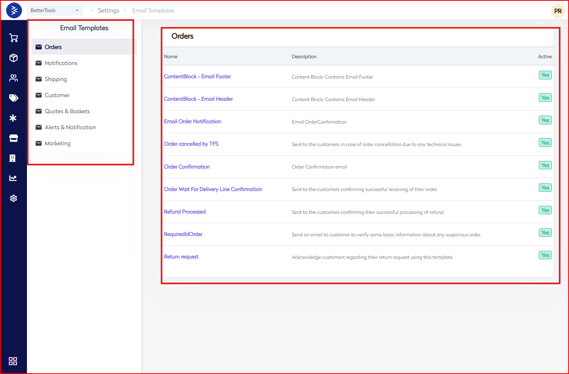
Task: Expand the apps grid icon at sidebar bottom
Action: (13, 361)
